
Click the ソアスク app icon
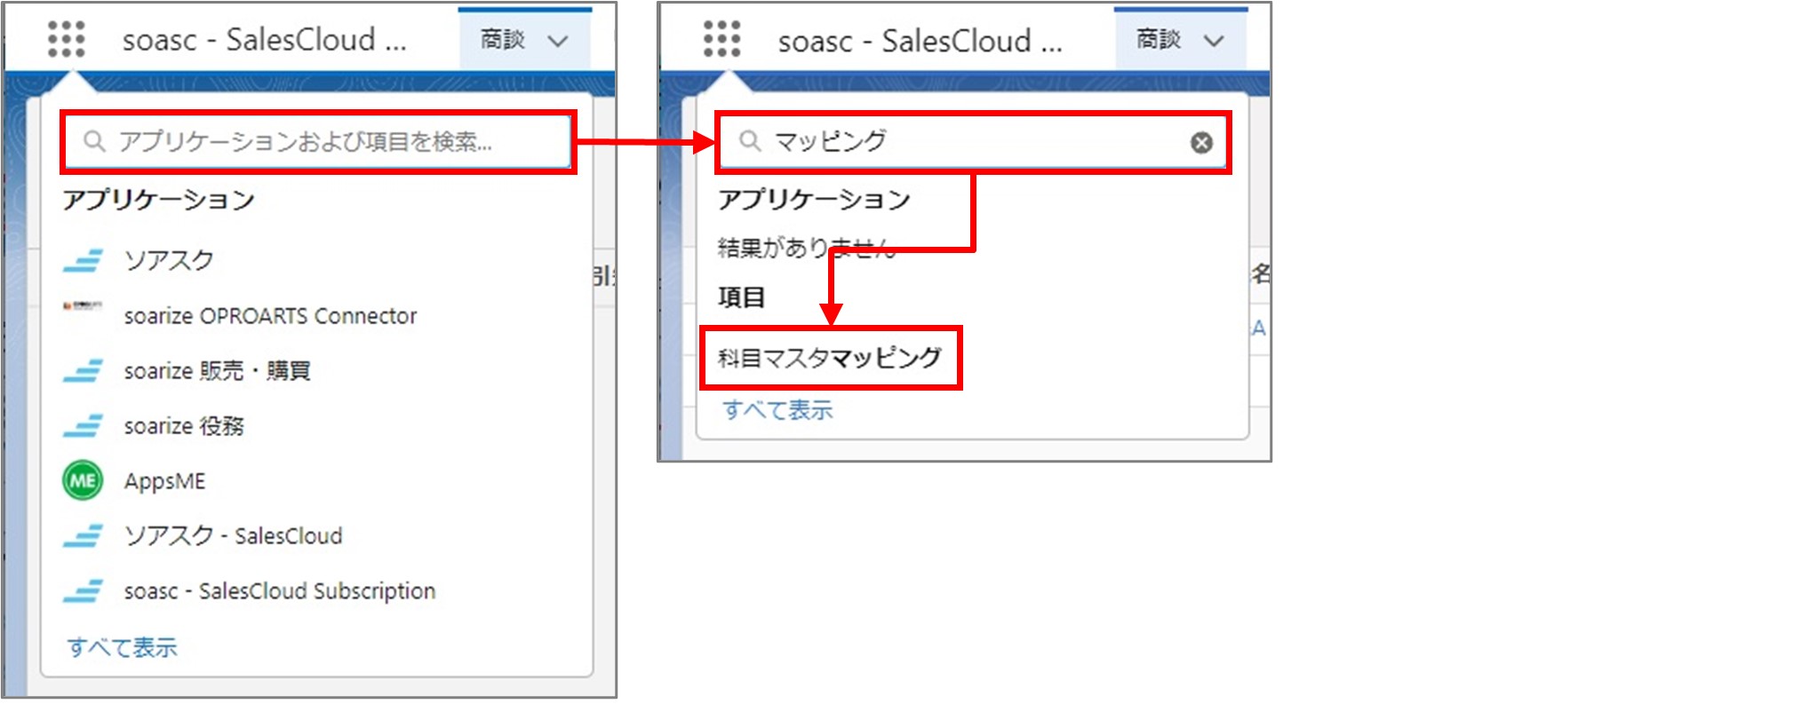[x=83, y=261]
